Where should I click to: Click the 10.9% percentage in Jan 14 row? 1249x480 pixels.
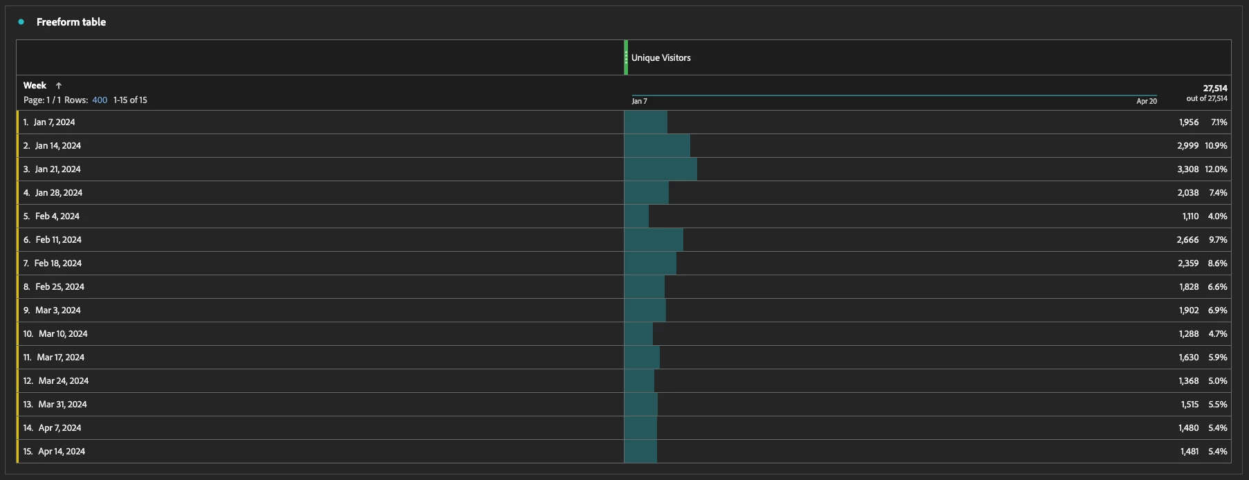click(x=1216, y=146)
